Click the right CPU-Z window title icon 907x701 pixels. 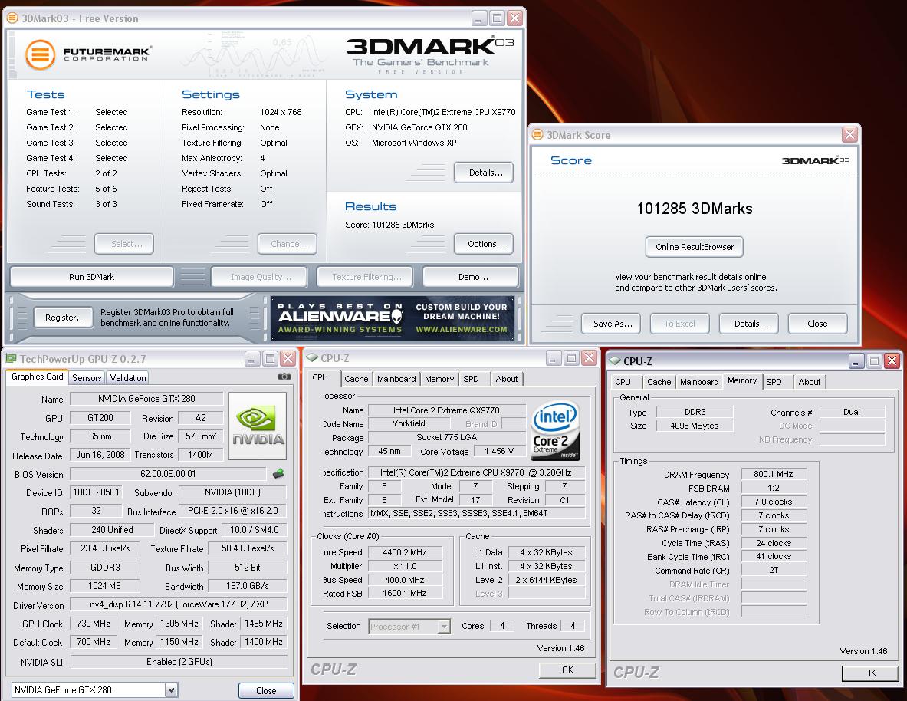pyautogui.click(x=615, y=360)
